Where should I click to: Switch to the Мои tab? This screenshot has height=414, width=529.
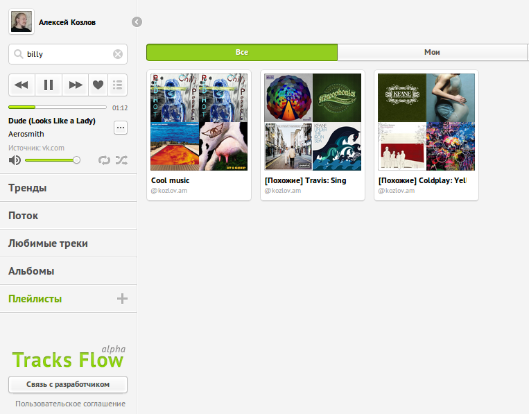click(x=432, y=52)
